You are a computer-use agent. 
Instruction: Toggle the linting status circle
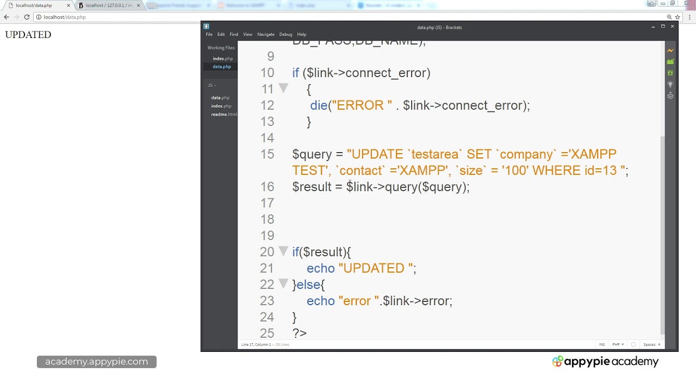click(633, 344)
